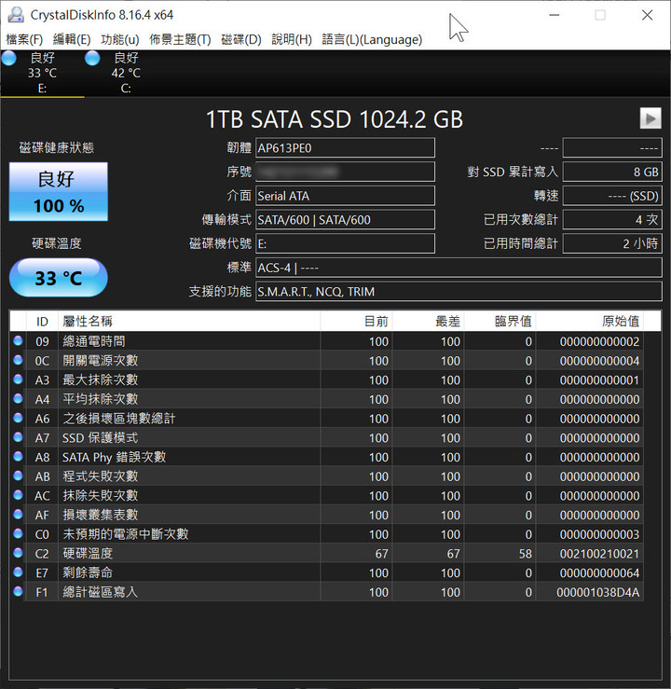Click threshold value 58 in 硬碟溫度 row
The height and width of the screenshot is (689, 671).
526,554
